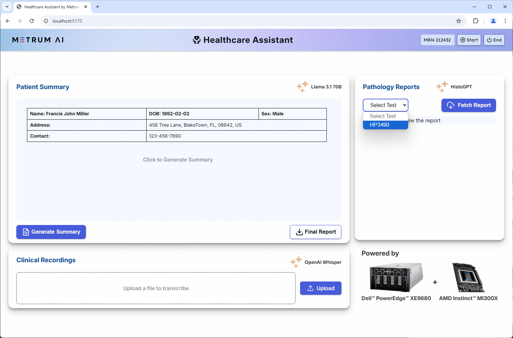This screenshot has width=513, height=338.
Task: Click the Upload a file to transcribe dropzone
Action: pyautogui.click(x=156, y=288)
